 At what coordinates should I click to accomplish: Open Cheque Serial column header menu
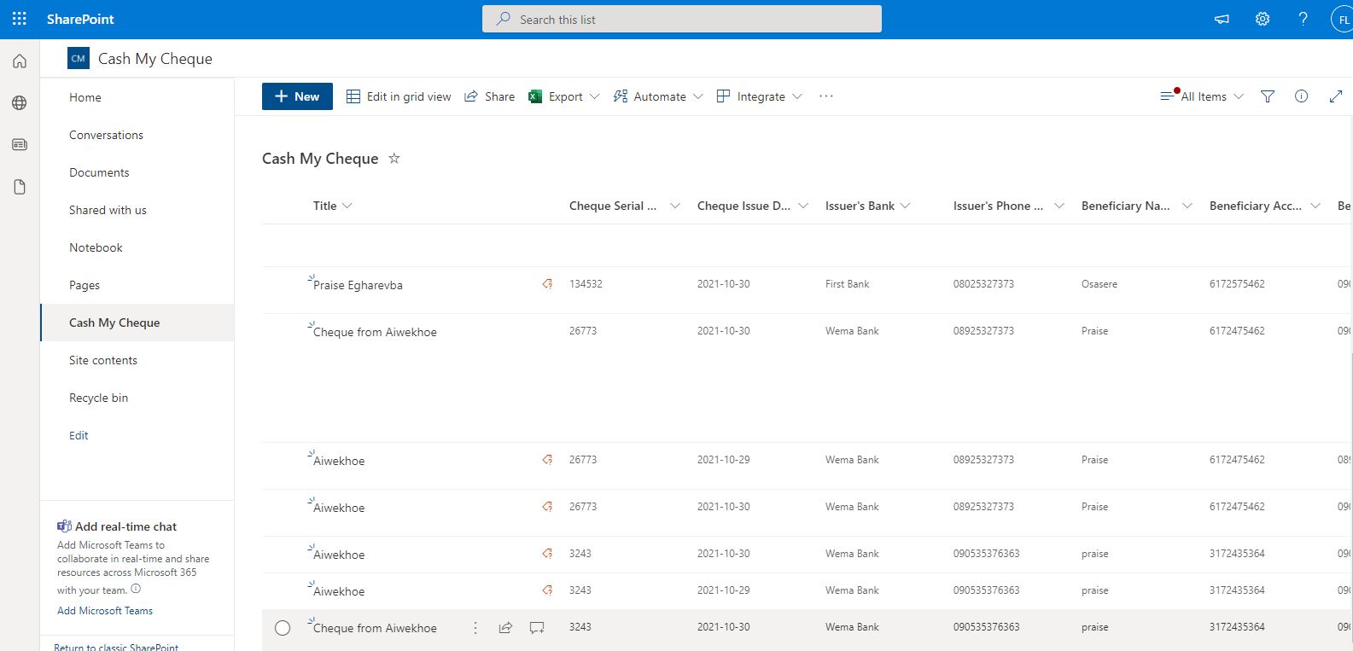pyautogui.click(x=625, y=206)
